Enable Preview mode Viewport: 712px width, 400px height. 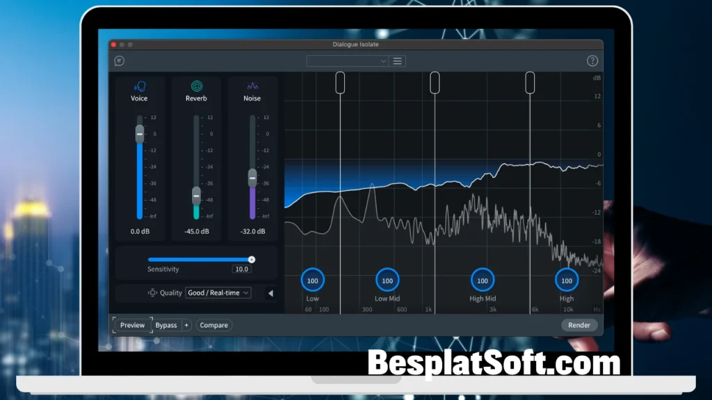pos(131,324)
